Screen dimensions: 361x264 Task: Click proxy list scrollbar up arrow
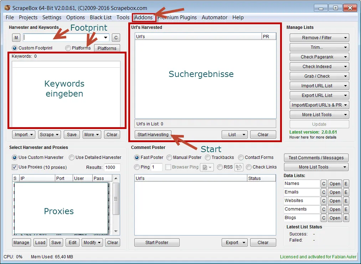116,178
